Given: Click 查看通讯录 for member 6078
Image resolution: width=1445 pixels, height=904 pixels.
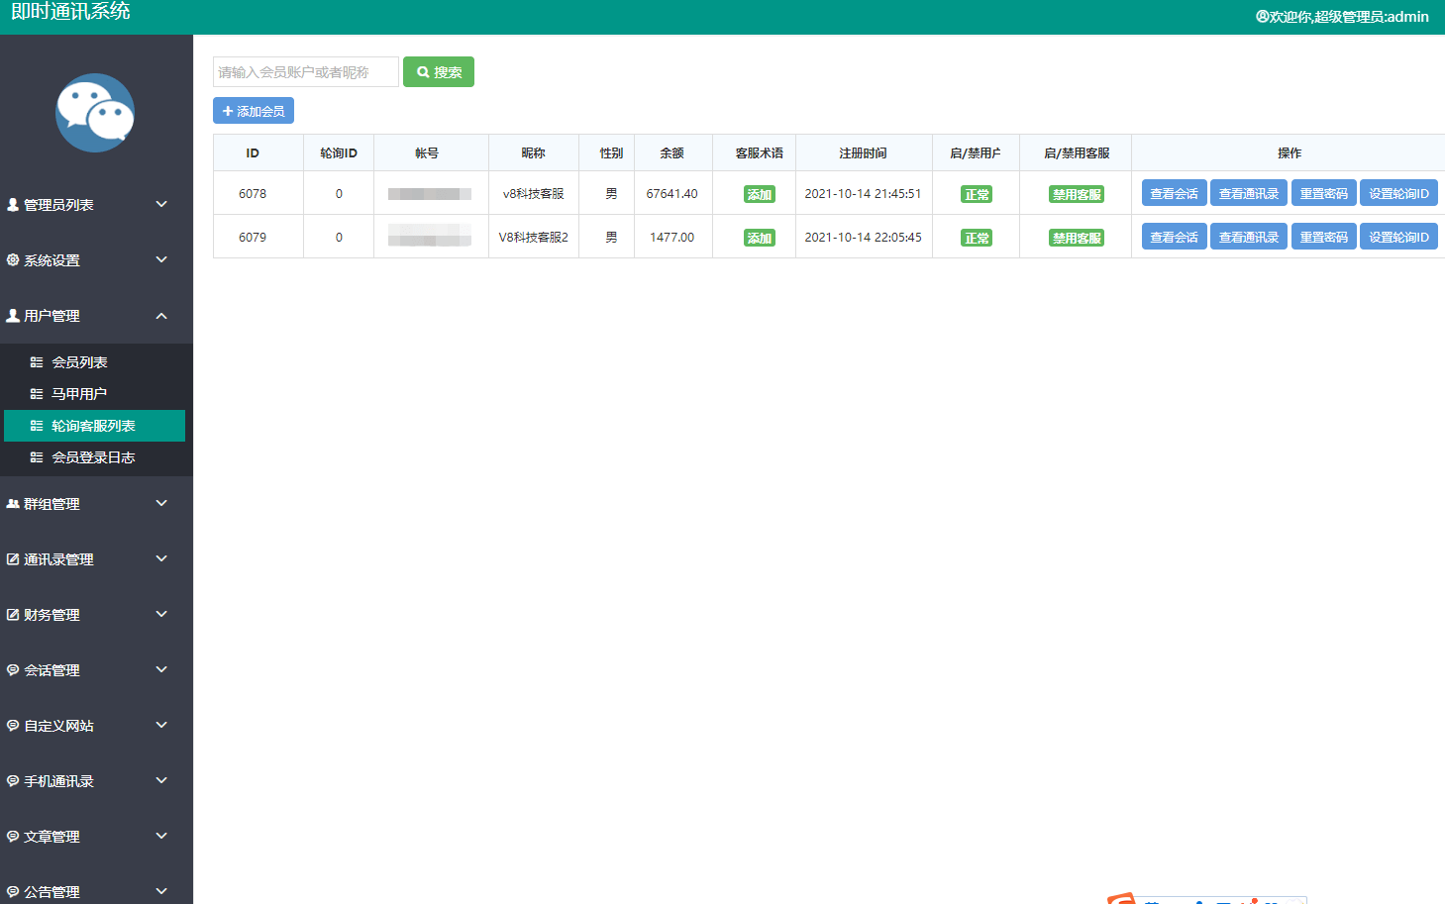Looking at the screenshot, I should point(1249,193).
